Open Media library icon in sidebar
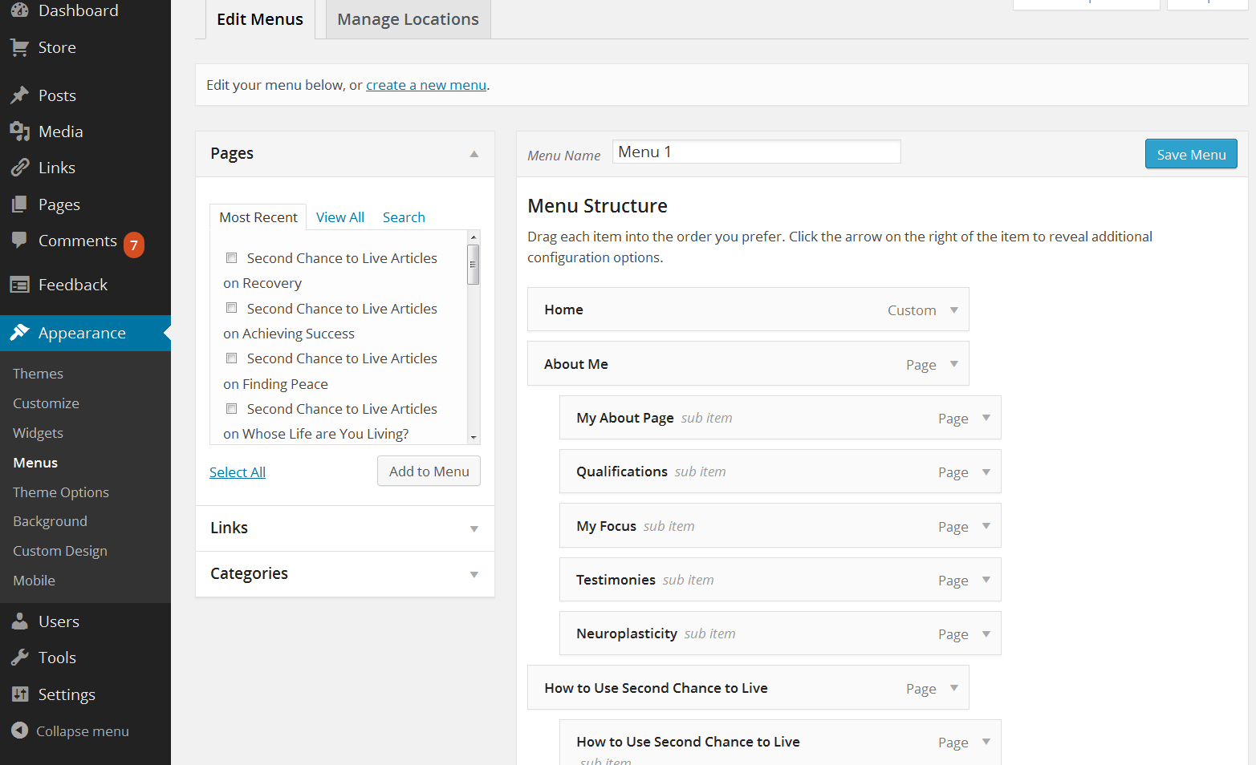This screenshot has height=765, width=1256. [19, 132]
